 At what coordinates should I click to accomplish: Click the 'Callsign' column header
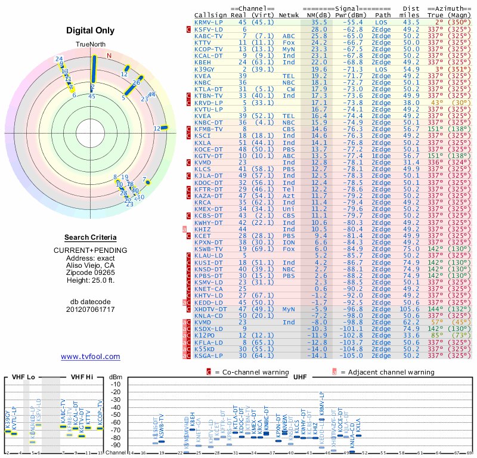[210, 16]
